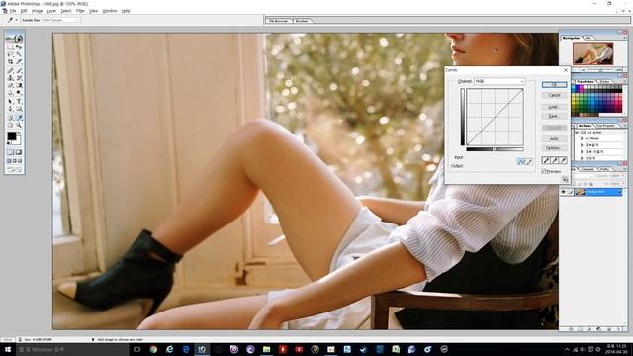Collapse the action set folder in Actions
Image resolution: width=633 pixels, height=356 pixels.
[577, 133]
